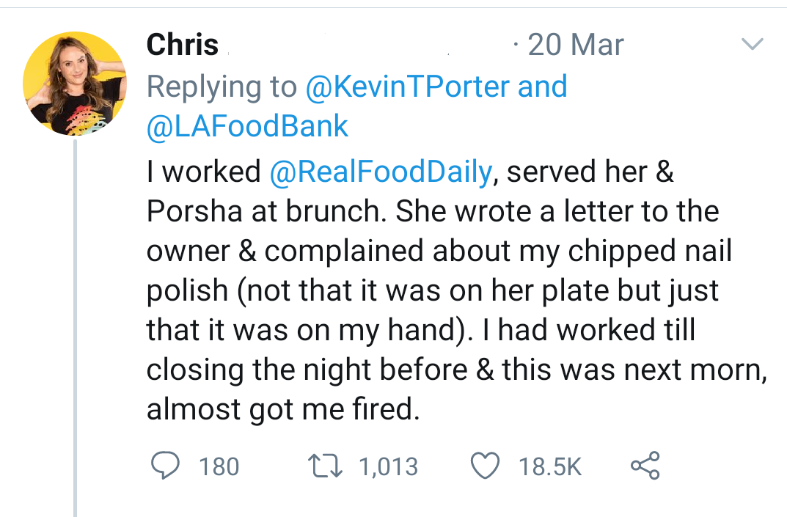787x517 pixels.
Task: Click the reply speech bubble icon
Action: pyautogui.click(x=166, y=466)
